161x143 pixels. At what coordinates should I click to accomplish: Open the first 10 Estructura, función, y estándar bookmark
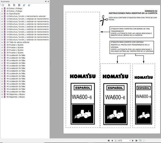pos(28,19)
